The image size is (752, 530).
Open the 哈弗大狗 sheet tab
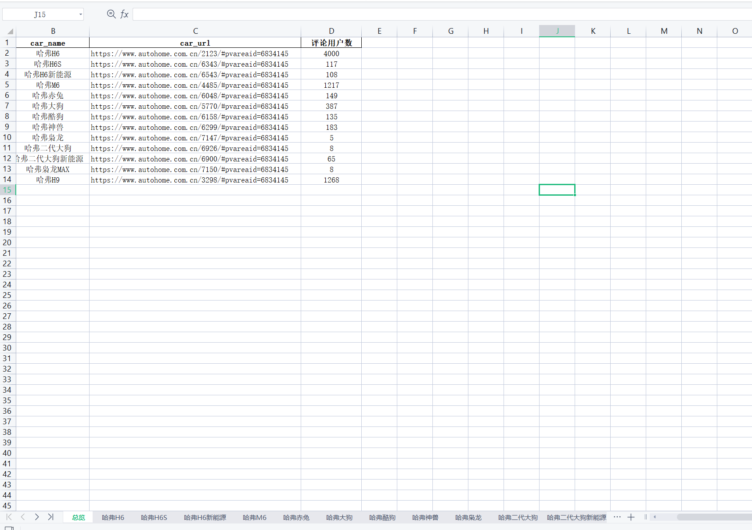tap(339, 517)
